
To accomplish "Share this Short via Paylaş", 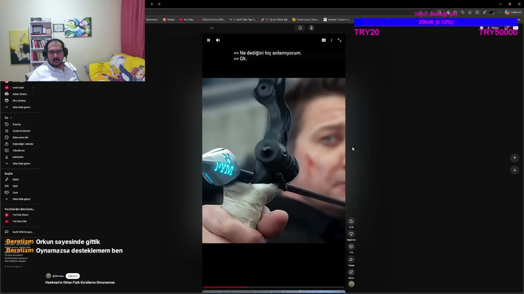I will click(x=351, y=259).
